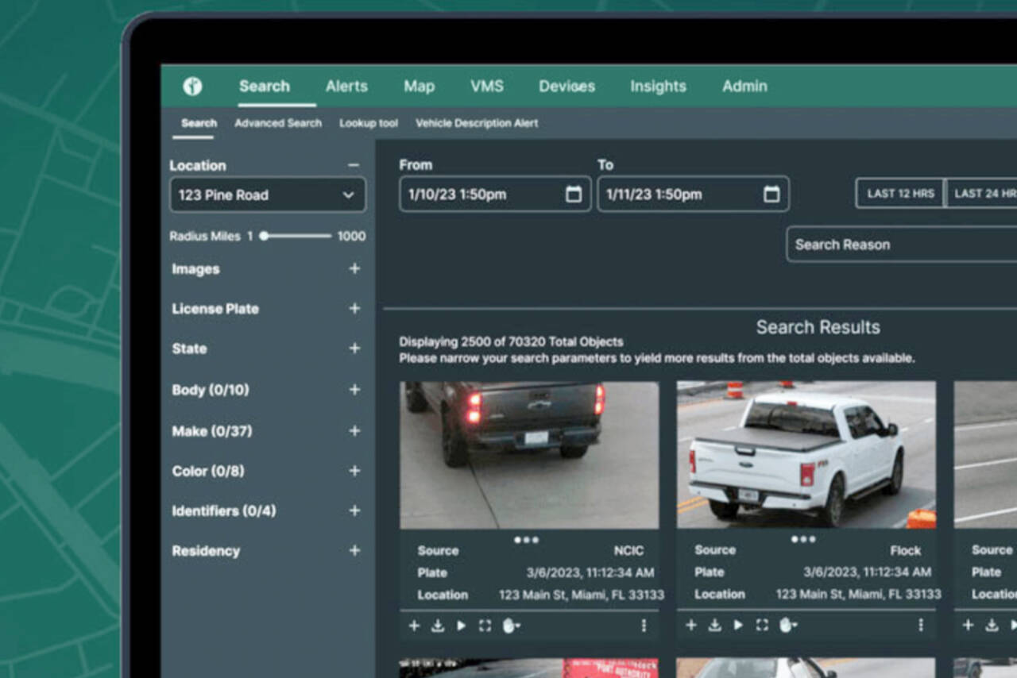This screenshot has height=678, width=1017.
Task: Play the video for the white Ford truck
Action: point(738,625)
